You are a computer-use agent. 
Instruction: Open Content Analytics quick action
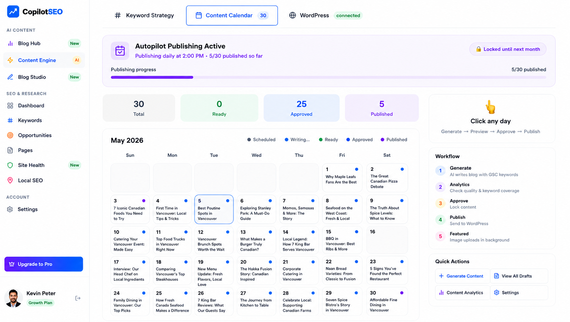[462, 293]
